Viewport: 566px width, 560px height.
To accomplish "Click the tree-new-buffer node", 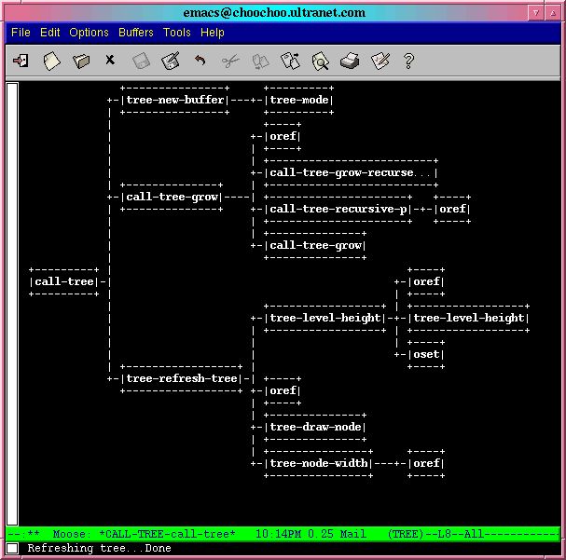I will coord(174,100).
